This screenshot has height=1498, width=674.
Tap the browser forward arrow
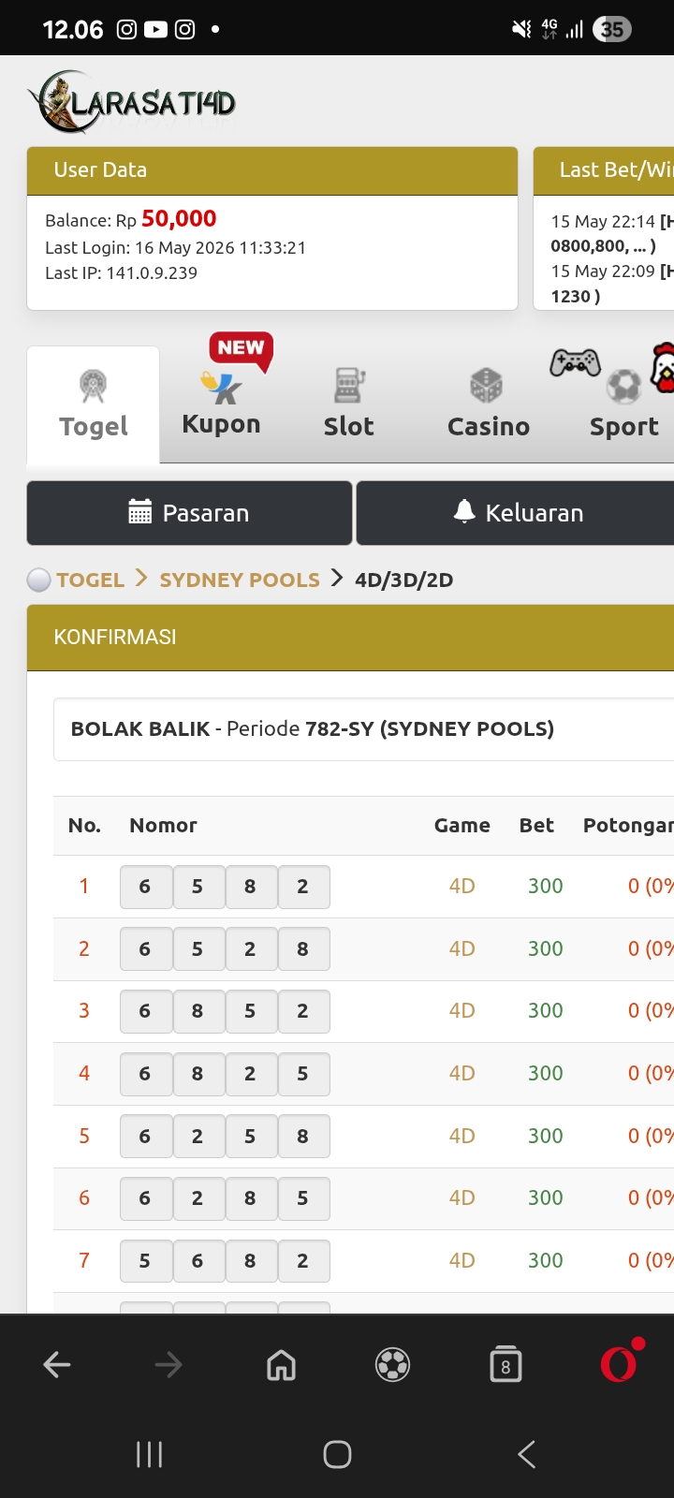click(168, 1365)
